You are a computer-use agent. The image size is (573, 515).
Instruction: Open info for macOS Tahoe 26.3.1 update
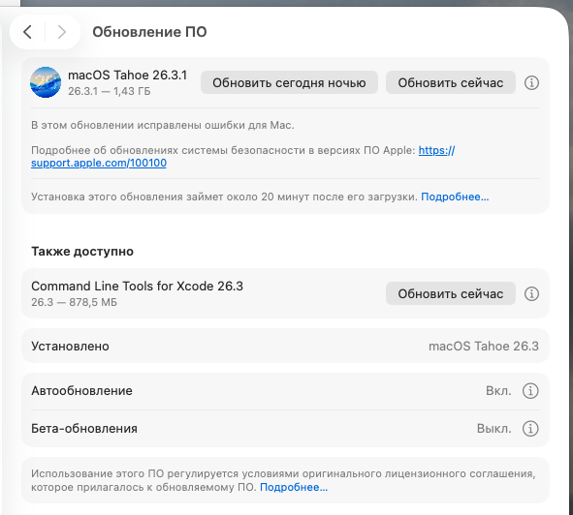tap(531, 83)
